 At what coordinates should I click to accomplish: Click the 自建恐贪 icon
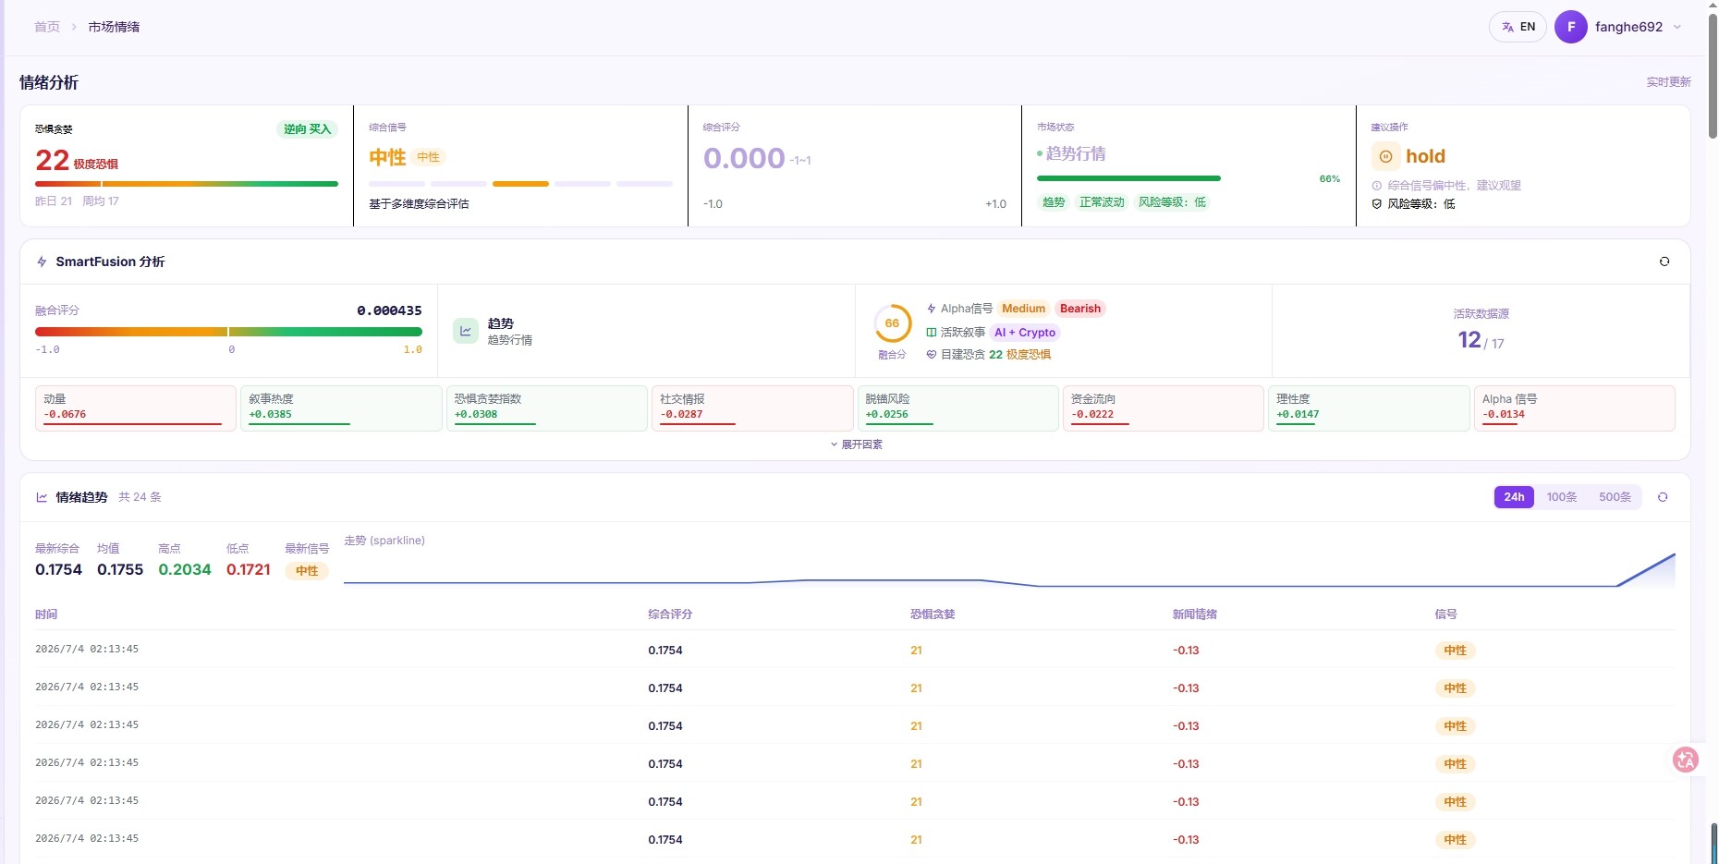point(932,355)
